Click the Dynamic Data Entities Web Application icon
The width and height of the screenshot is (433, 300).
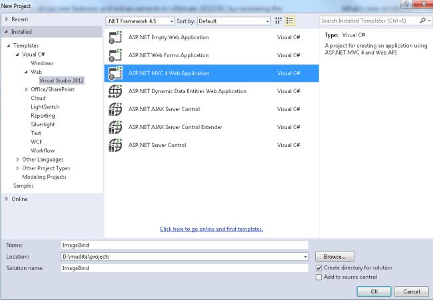pos(115,91)
